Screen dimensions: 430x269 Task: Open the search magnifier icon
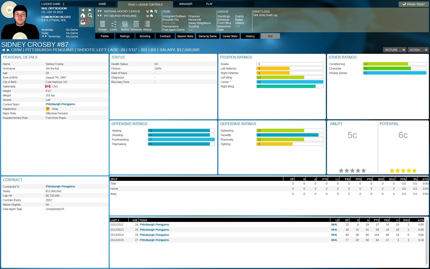click(x=90, y=16)
